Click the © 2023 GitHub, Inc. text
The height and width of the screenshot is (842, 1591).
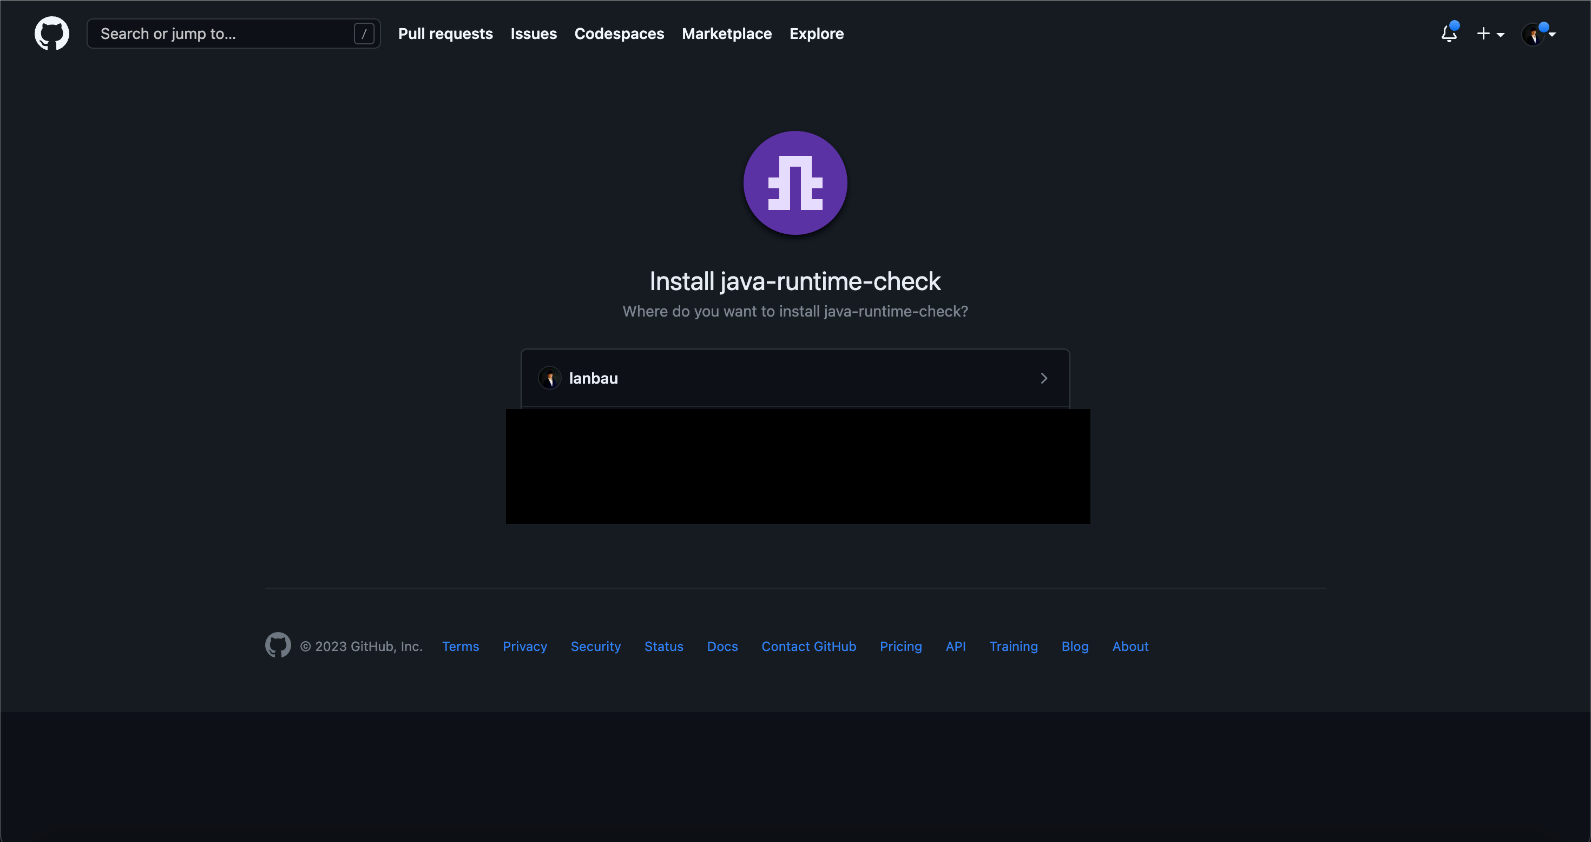361,646
